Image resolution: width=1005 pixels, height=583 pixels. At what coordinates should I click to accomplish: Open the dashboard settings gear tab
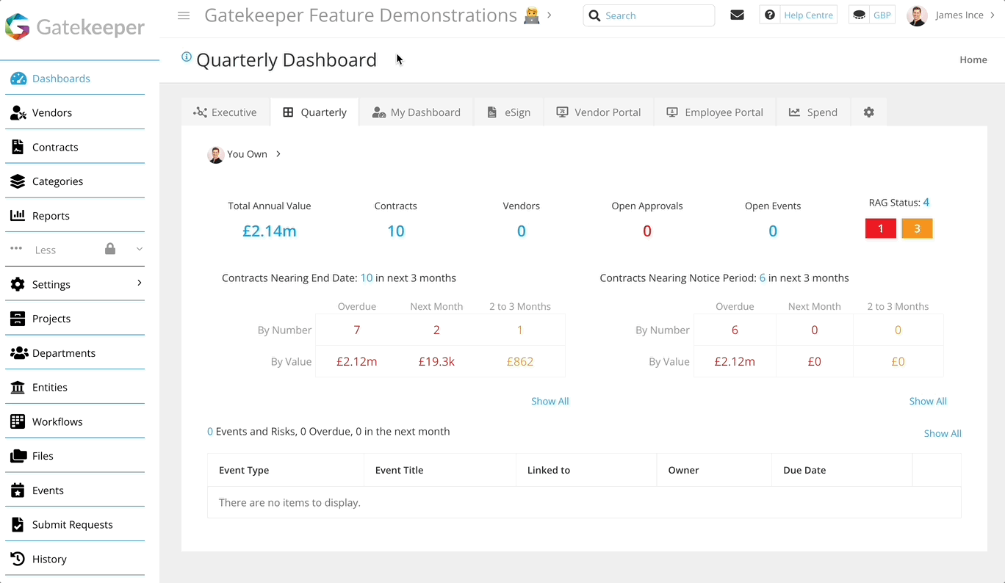pos(868,112)
